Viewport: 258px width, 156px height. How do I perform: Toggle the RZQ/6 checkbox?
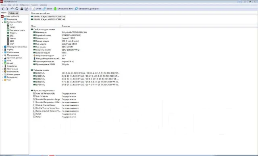click(34, 114)
